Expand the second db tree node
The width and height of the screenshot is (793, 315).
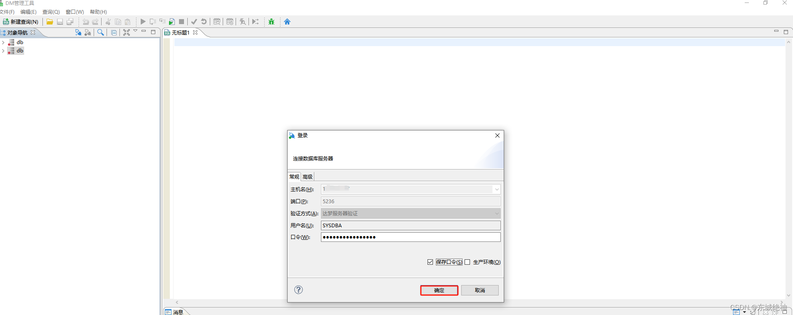(x=3, y=51)
